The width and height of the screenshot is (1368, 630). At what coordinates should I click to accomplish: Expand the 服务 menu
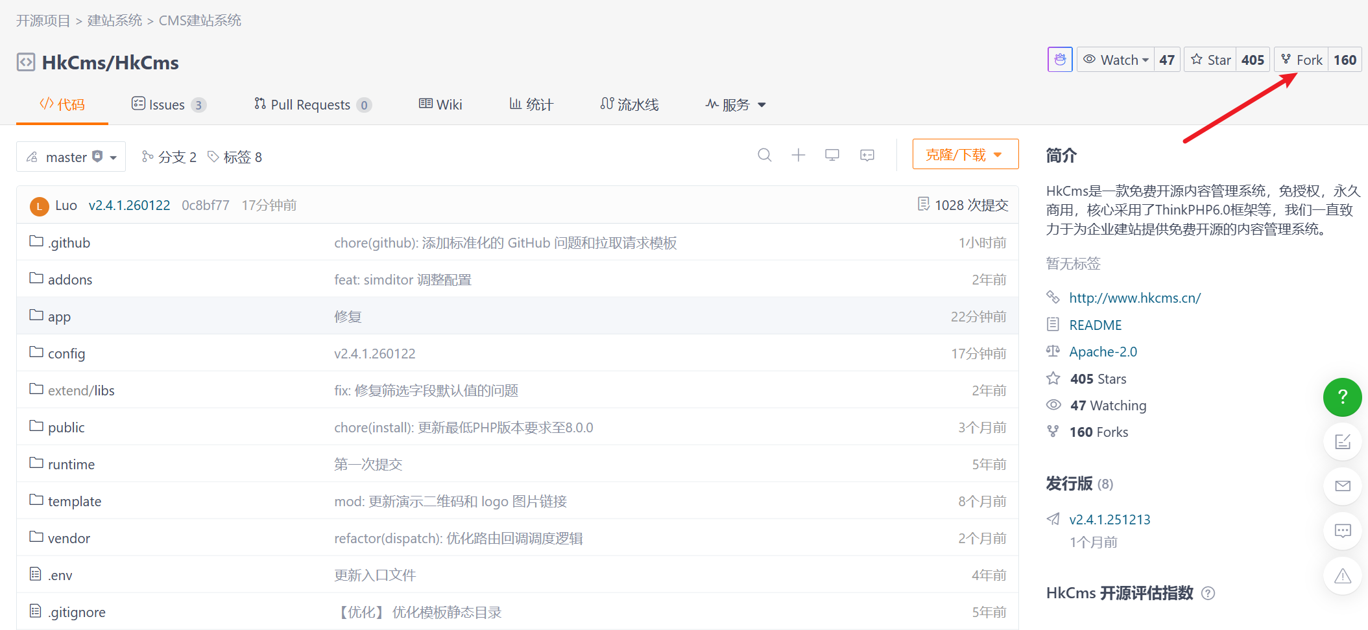tap(736, 104)
